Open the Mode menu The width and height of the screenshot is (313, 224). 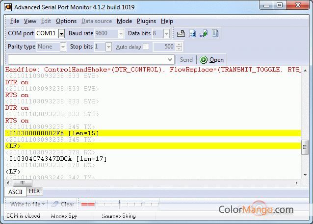click(124, 21)
